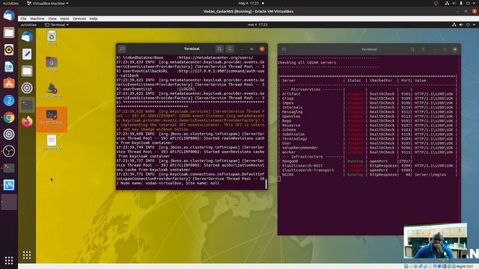
Task: Click the front Terminal title bar
Action: pyautogui.click(x=192, y=49)
